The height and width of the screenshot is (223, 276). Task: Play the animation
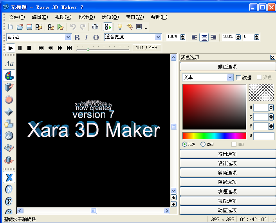click(x=11, y=48)
